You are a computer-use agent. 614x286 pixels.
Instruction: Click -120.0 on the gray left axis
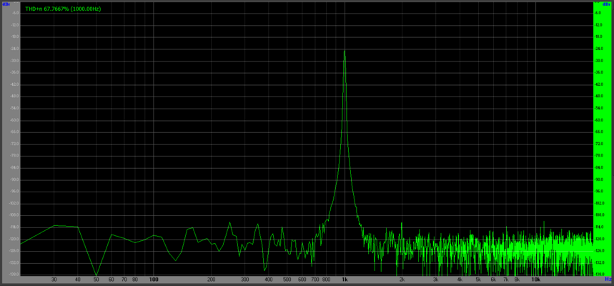14,239
